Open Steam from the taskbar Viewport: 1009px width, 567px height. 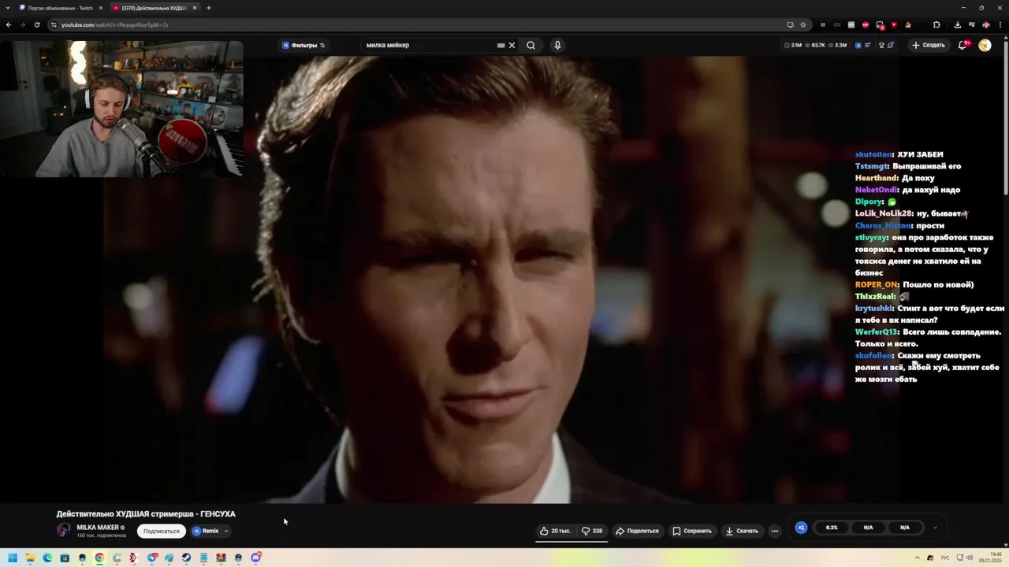(186, 558)
